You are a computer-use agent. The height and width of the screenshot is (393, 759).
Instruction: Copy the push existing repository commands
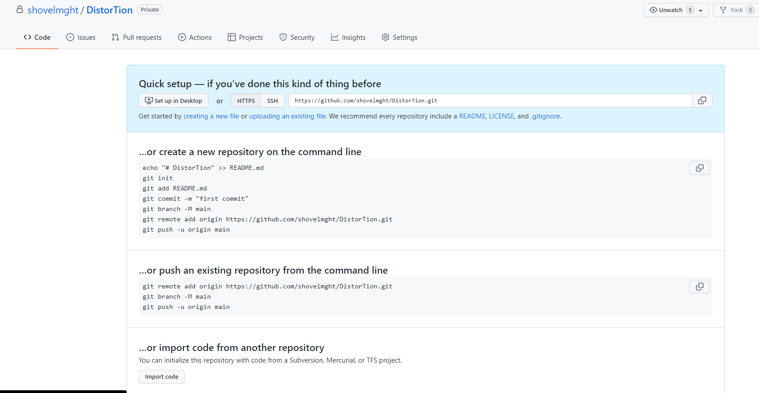pyautogui.click(x=700, y=286)
